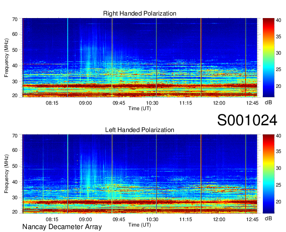The height and width of the screenshot is (232, 286).
Task: Click the Left Handed Polarization title
Action: [x=140, y=130]
